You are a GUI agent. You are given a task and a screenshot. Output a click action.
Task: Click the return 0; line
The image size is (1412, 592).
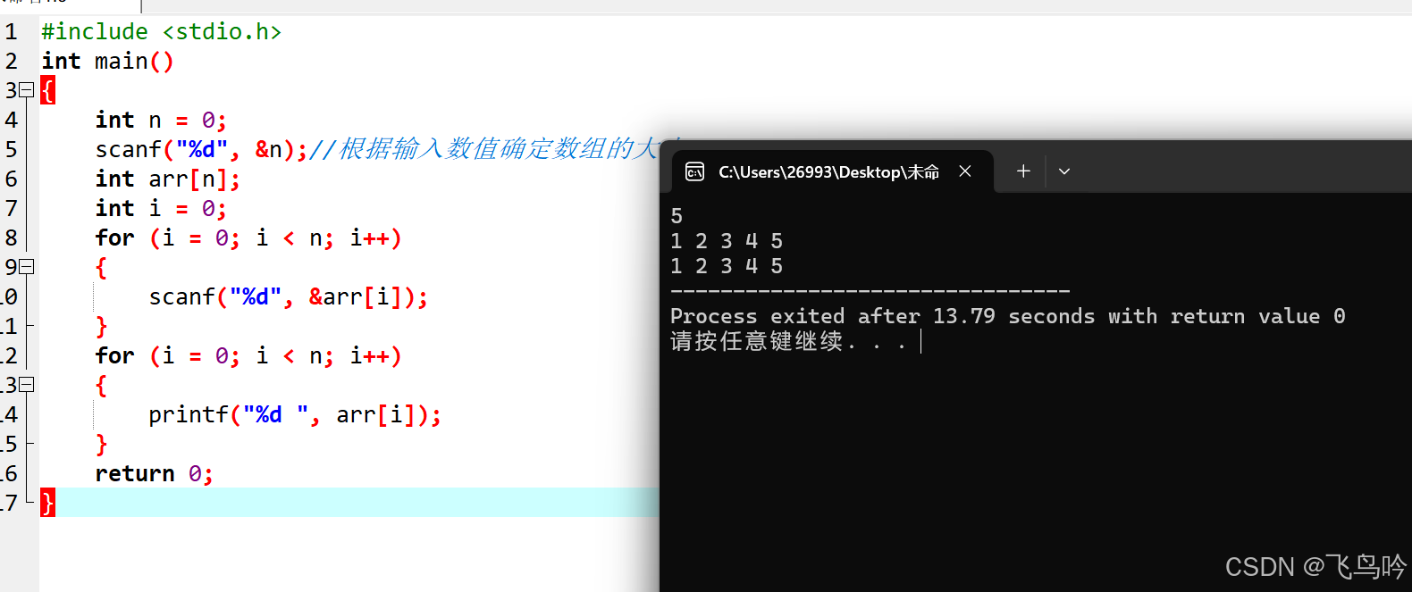pos(155,474)
